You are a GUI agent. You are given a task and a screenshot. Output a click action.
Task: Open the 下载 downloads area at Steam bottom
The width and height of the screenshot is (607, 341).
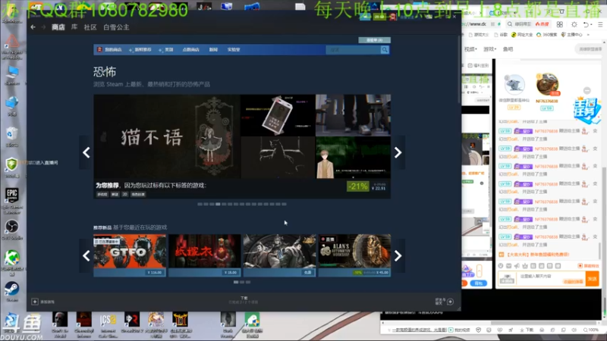pyautogui.click(x=244, y=300)
